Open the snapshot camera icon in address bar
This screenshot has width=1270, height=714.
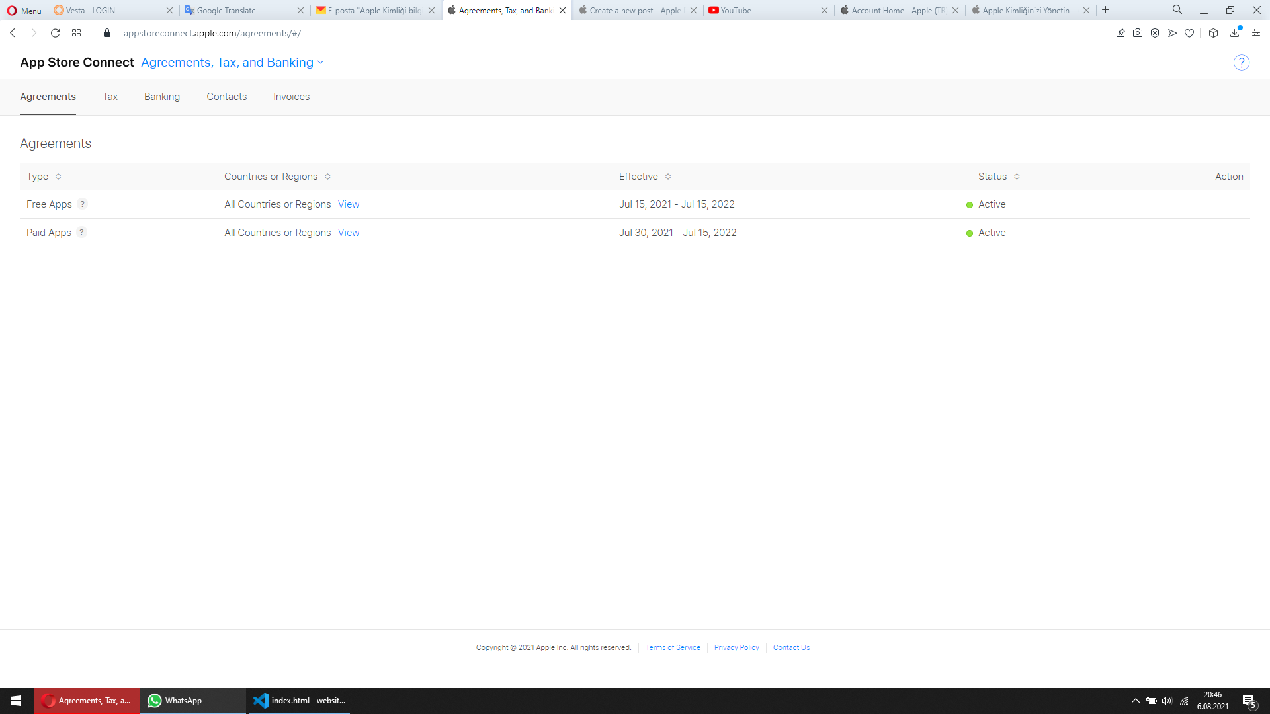[x=1138, y=33]
